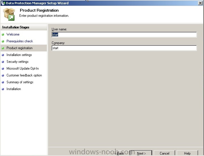Close the Setup Wizard window
This screenshot has width=204, height=156.
(x=200, y=3)
